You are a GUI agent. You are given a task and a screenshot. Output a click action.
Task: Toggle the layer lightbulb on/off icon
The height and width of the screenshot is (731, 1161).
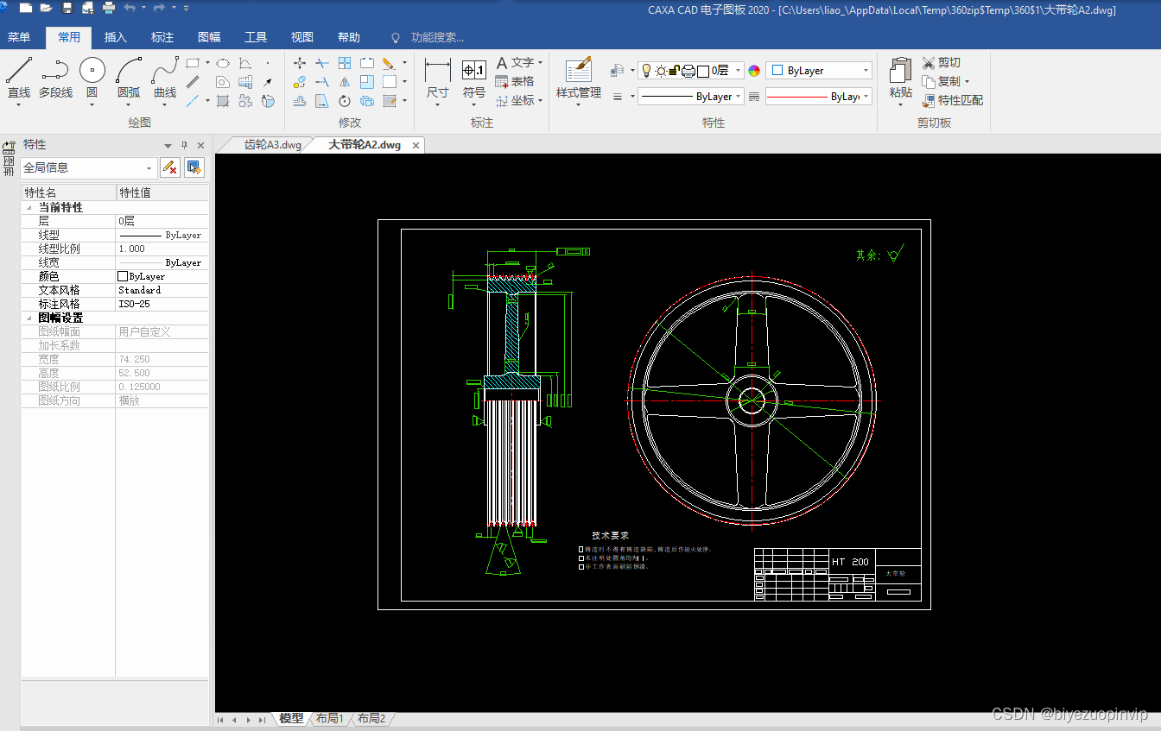[x=645, y=71]
